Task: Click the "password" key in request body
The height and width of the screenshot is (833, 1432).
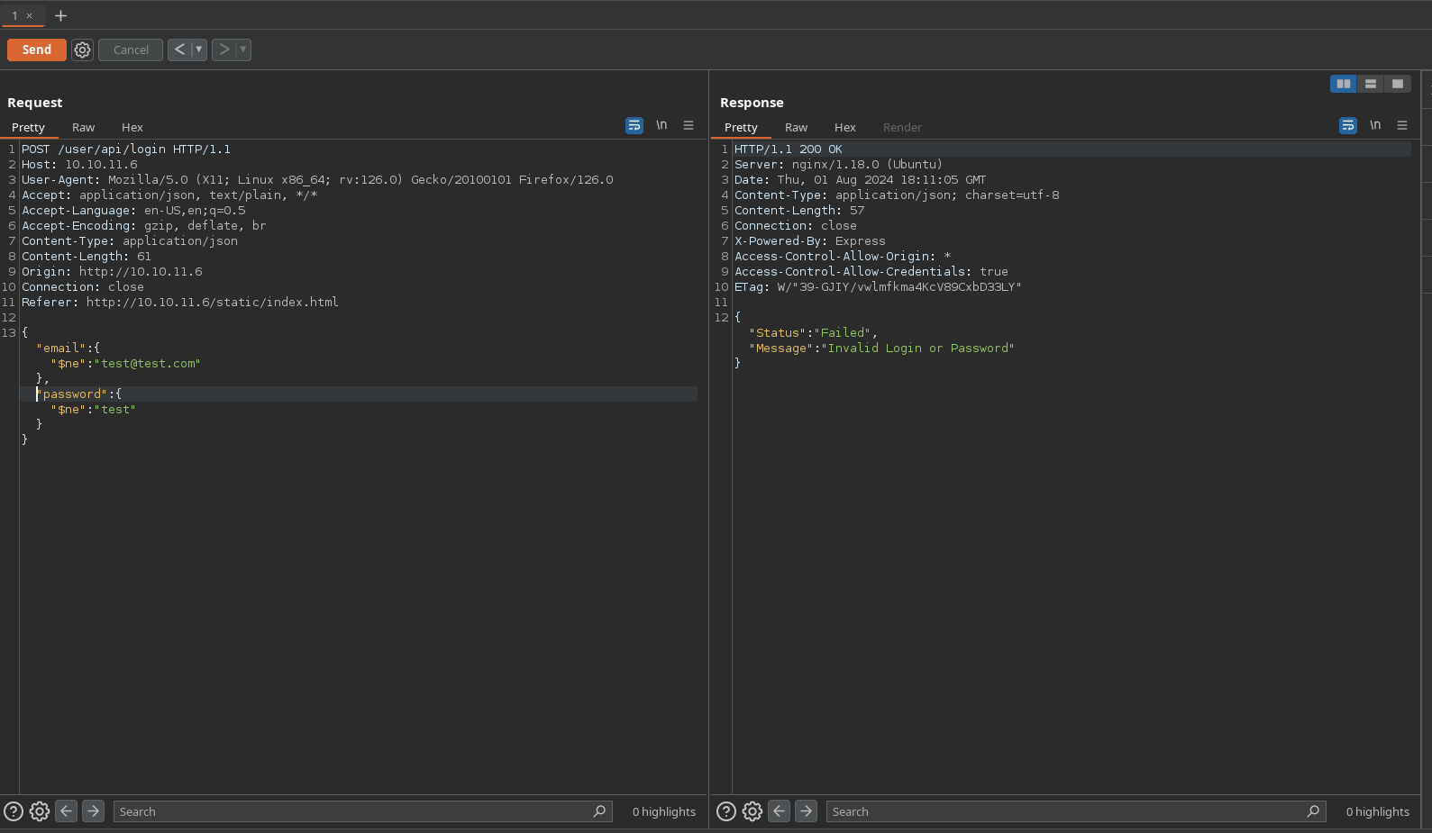Action: 72,394
